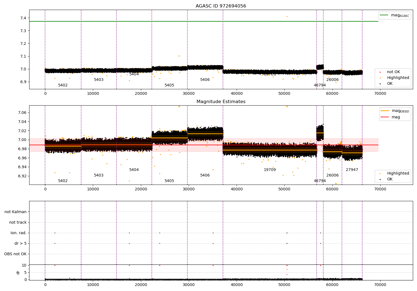Screen dimensions: 417x291
Task: Click the 'not track' axis label
Action: 18,222
